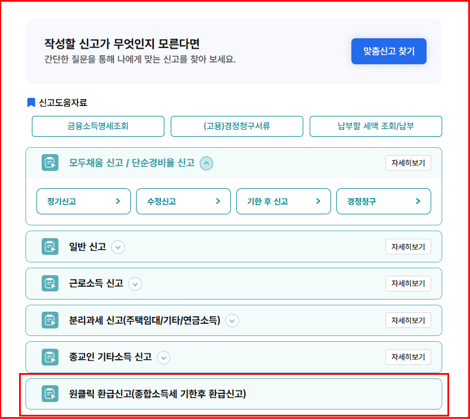Click the blue bookmark icon beside 신고도움자료
This screenshot has width=470, height=420.
(x=31, y=103)
